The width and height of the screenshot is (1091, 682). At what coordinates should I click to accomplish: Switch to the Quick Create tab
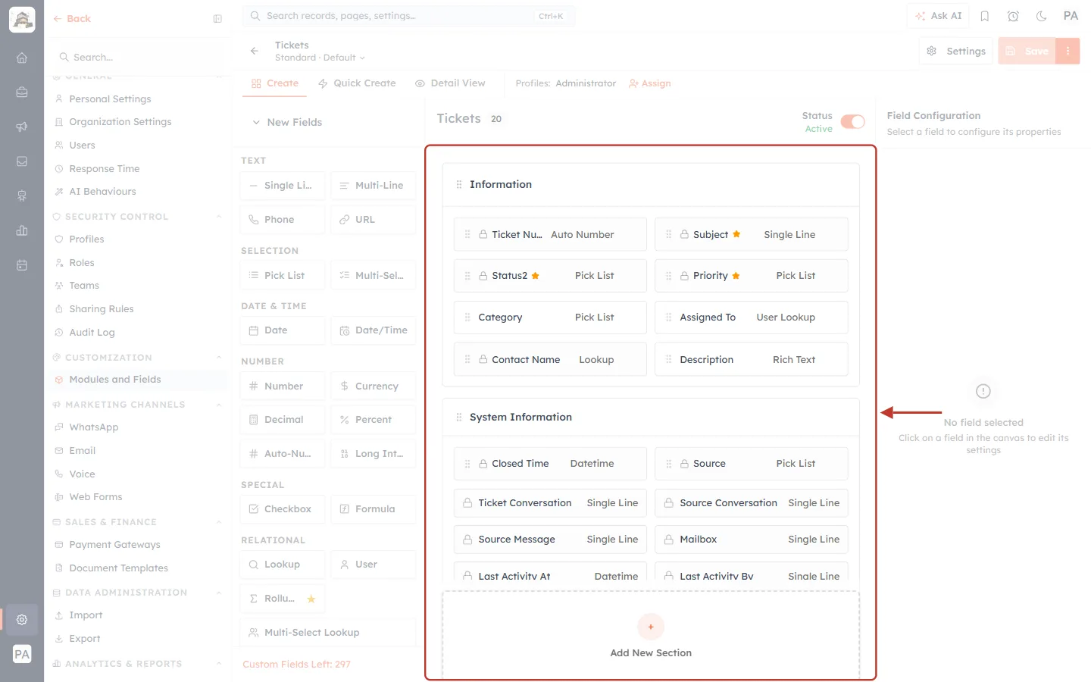(x=357, y=83)
